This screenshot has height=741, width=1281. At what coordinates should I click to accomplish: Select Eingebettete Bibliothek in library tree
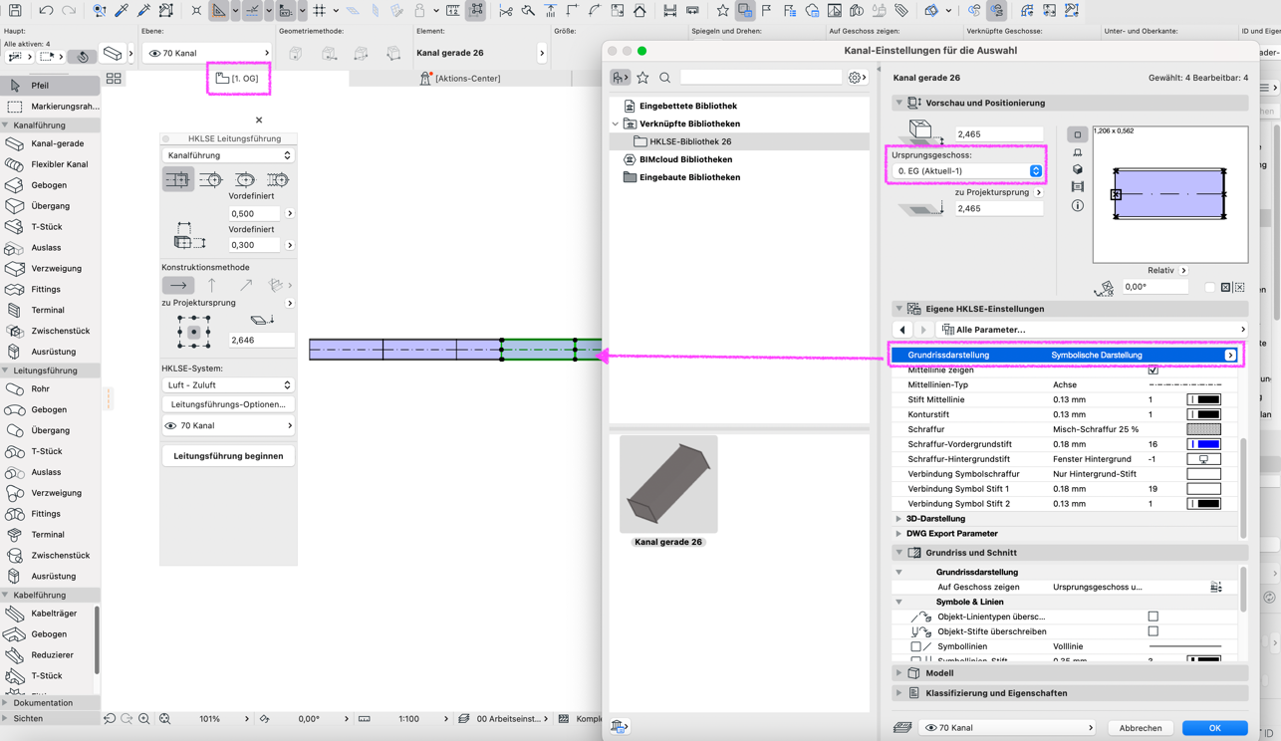[687, 106]
